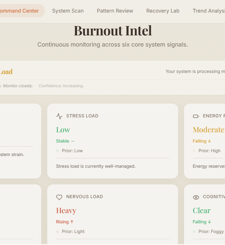Click the Moderate energy value
The height and width of the screenshot is (245, 225).
[208, 130]
